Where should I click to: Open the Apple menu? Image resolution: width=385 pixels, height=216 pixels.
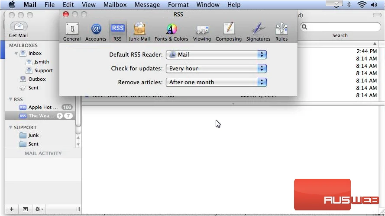point(12,4)
